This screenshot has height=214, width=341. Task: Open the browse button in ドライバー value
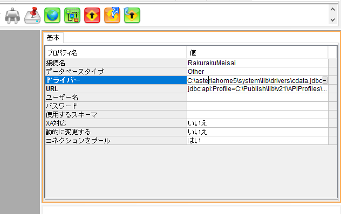[x=325, y=80]
